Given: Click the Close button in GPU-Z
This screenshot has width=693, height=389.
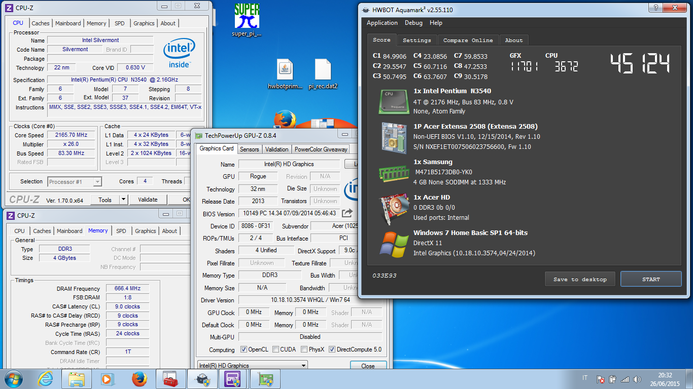Looking at the screenshot, I should pyautogui.click(x=368, y=366).
